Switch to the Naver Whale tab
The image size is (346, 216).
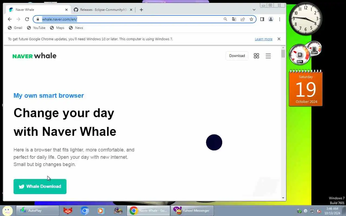(38, 10)
